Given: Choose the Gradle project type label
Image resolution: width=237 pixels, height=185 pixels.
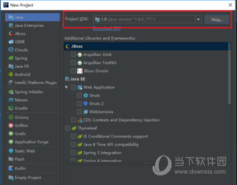Looking at the screenshot, I should click(21, 108).
